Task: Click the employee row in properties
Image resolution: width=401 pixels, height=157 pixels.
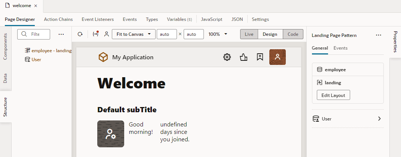Action: pyautogui.click(x=348, y=70)
